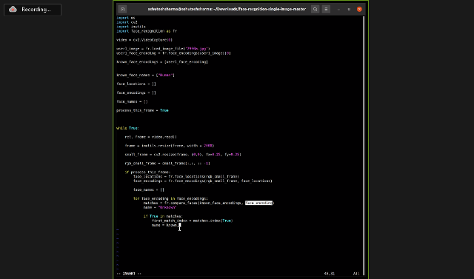Click the 'process_this_frame = True' line

[x=142, y=110]
